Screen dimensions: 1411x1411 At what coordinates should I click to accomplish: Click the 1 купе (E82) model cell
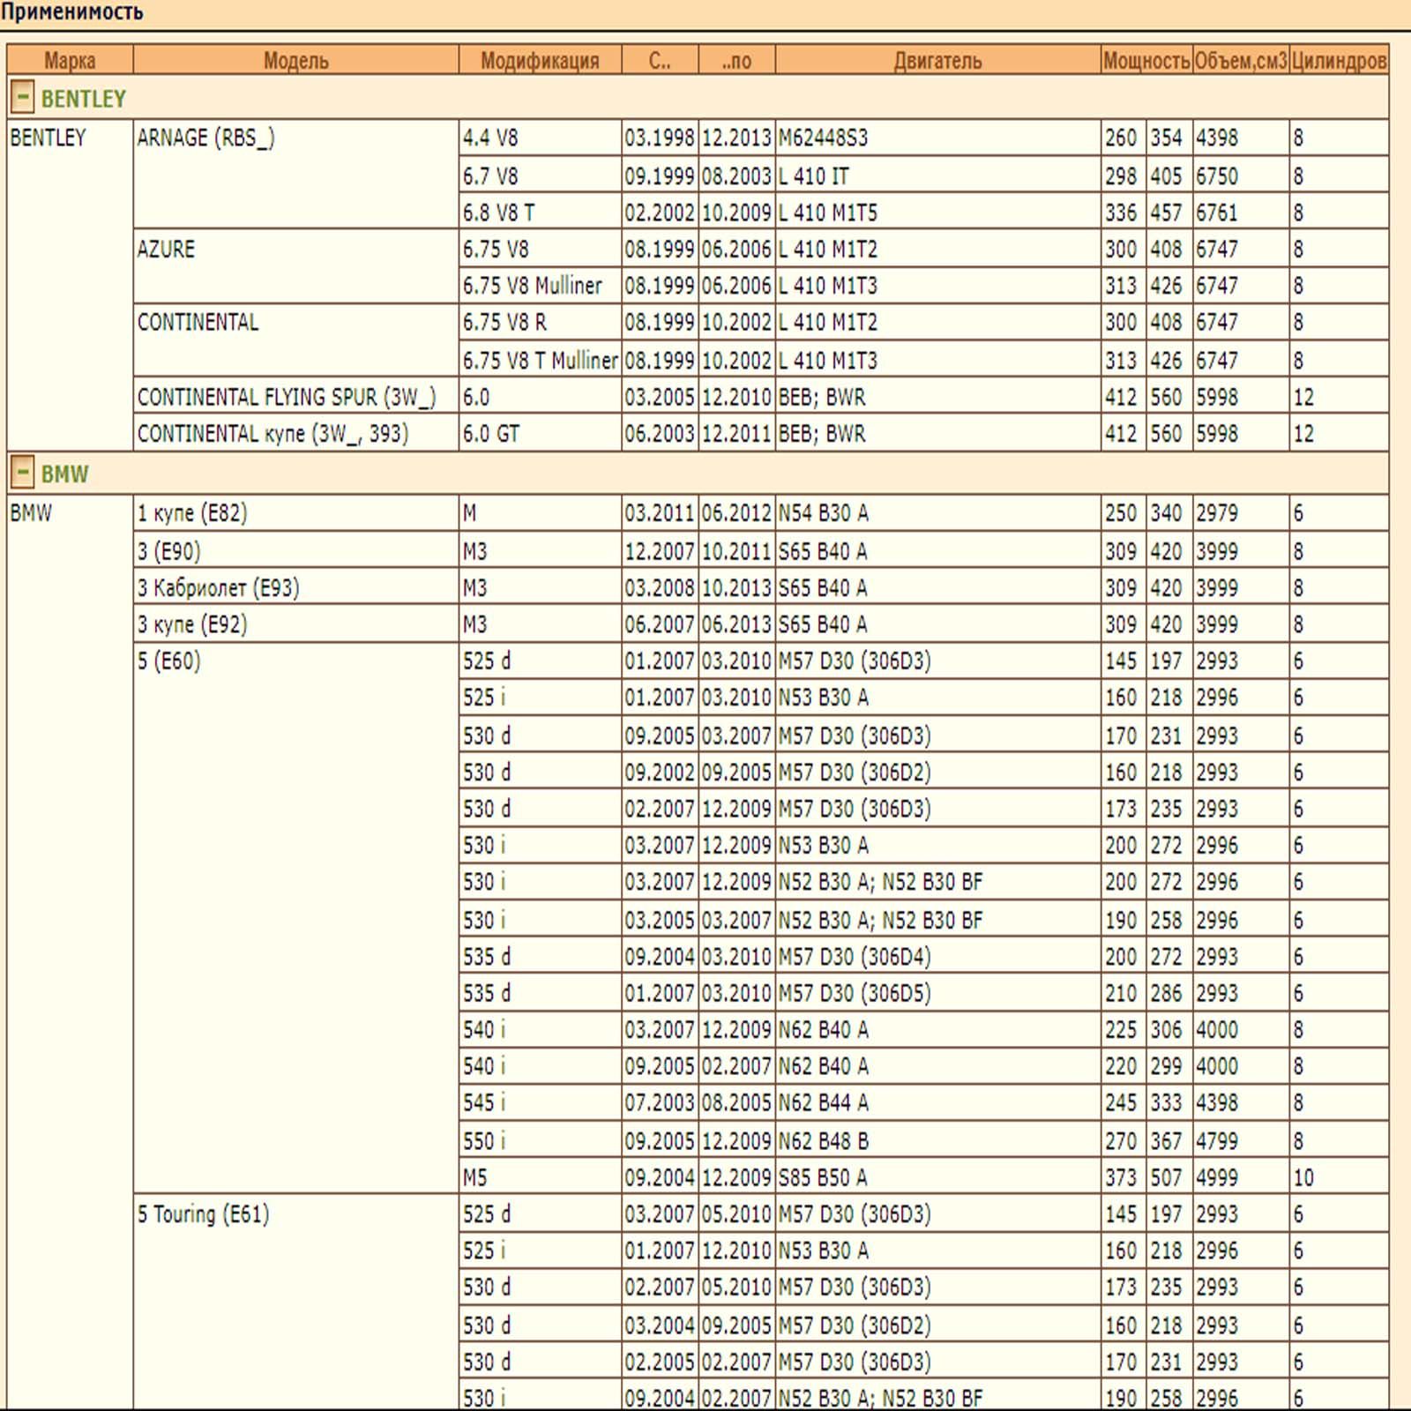pos(192,513)
